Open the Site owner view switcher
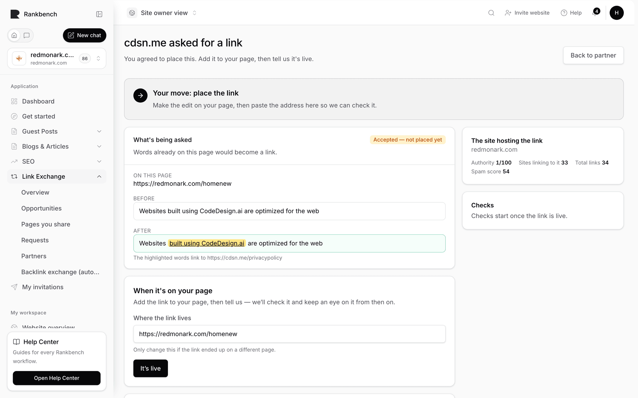 click(x=162, y=13)
